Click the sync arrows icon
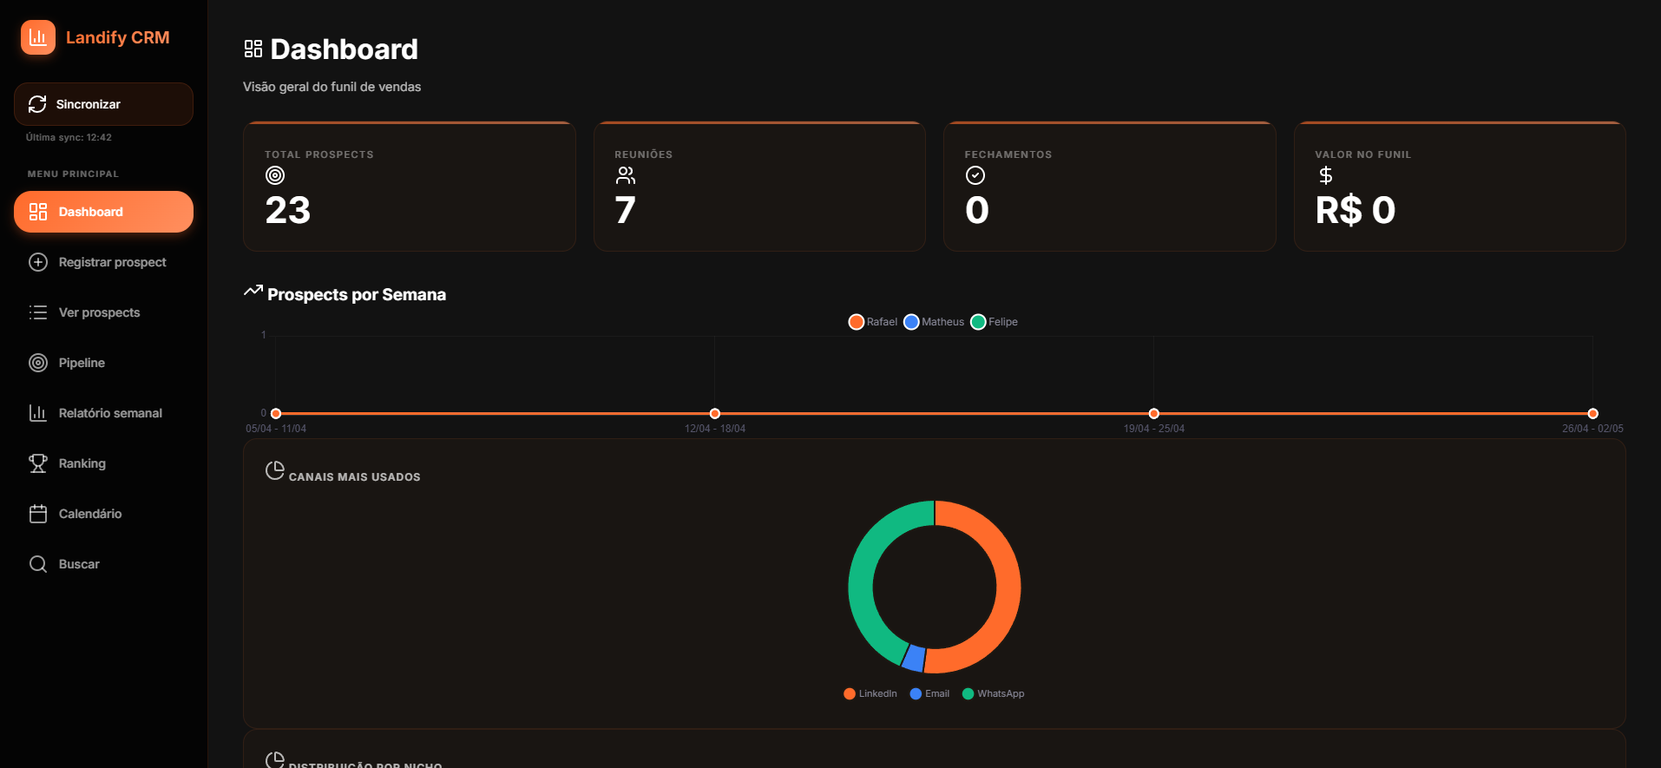 pyautogui.click(x=37, y=104)
